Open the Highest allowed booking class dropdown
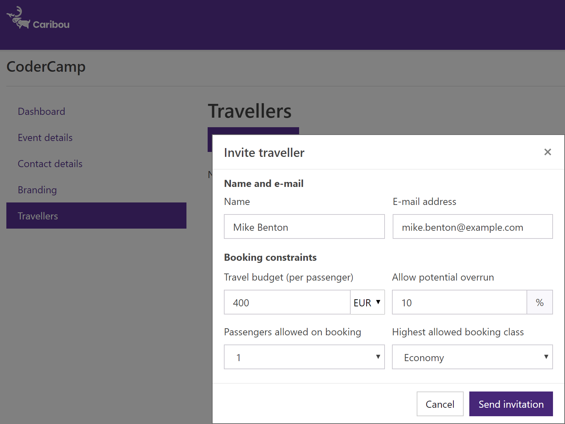 (472, 357)
